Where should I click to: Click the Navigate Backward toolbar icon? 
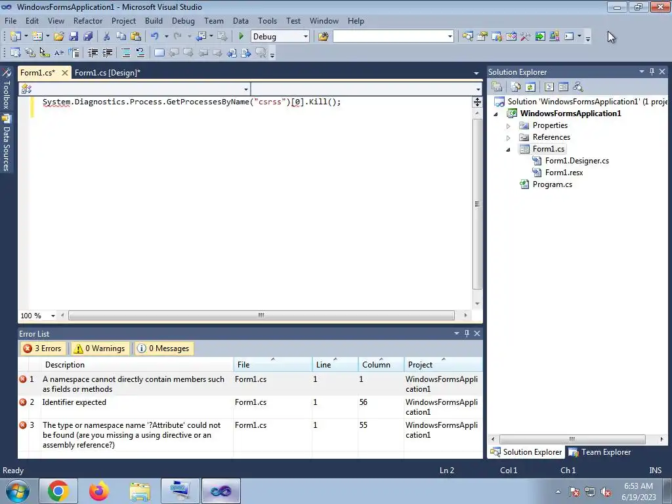pos(201,37)
